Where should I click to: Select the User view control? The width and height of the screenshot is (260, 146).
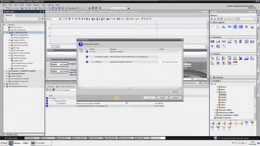point(224,58)
